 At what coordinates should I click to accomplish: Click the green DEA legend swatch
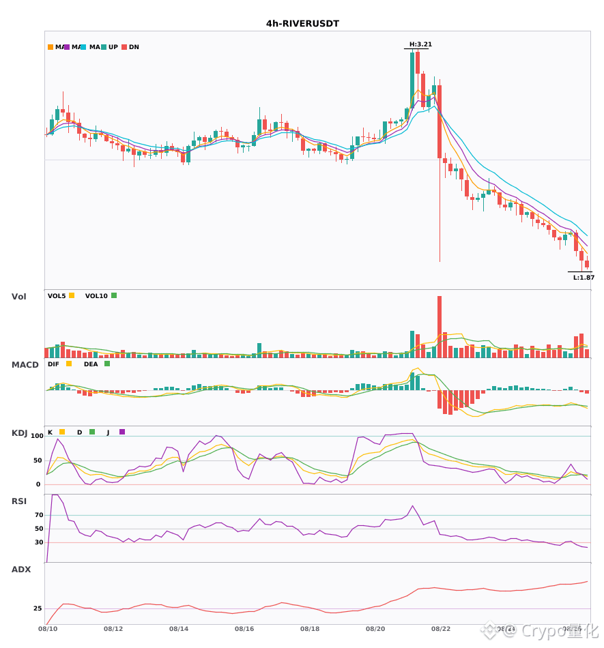(x=107, y=364)
